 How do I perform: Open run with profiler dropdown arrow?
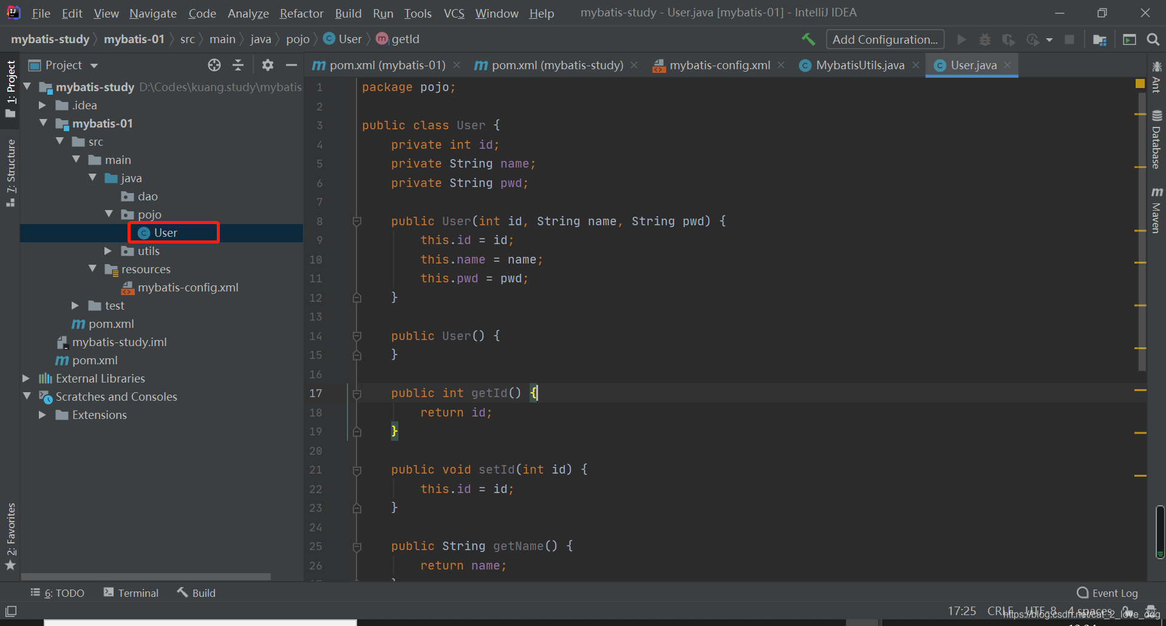point(1049,40)
